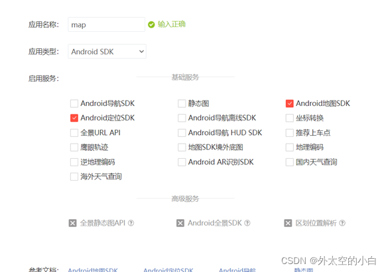This screenshot has height=272, width=386.
Task: Click the disabled 全景静态图API checkbox
Action: click(x=72, y=223)
